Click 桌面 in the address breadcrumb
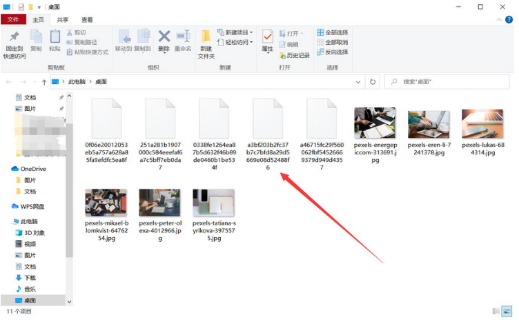Image resolution: width=519 pixels, height=326 pixels. click(101, 81)
